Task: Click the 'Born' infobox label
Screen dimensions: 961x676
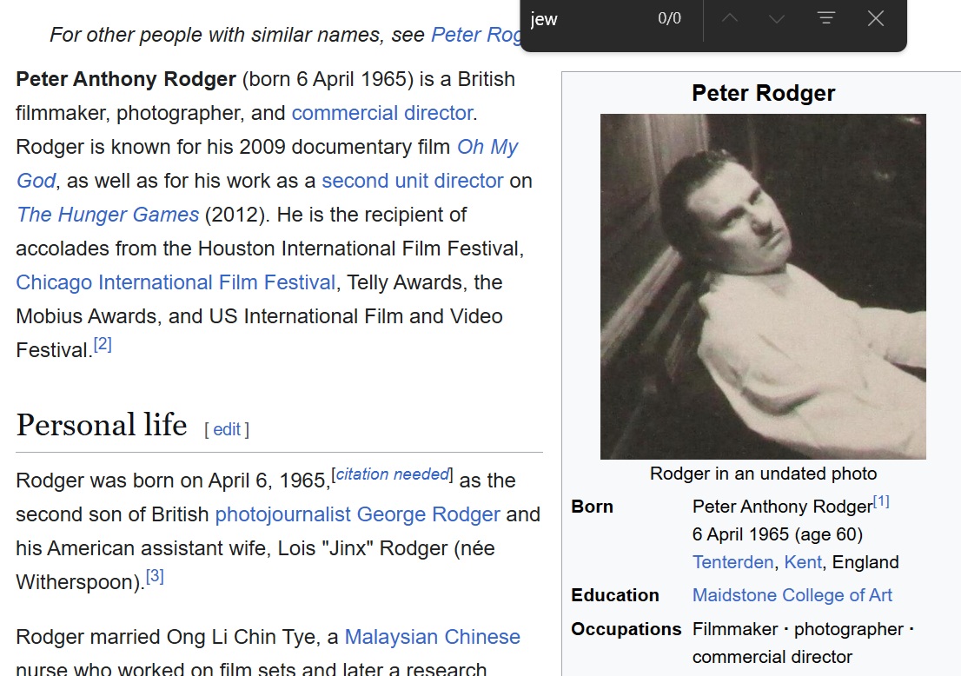Action: [592, 507]
